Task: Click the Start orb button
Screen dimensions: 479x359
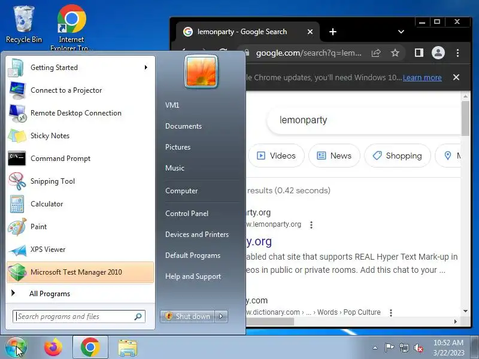Action: pyautogui.click(x=16, y=348)
